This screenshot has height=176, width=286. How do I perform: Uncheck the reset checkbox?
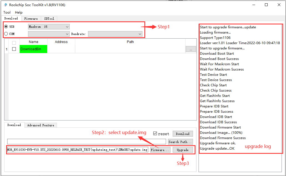[155, 134]
